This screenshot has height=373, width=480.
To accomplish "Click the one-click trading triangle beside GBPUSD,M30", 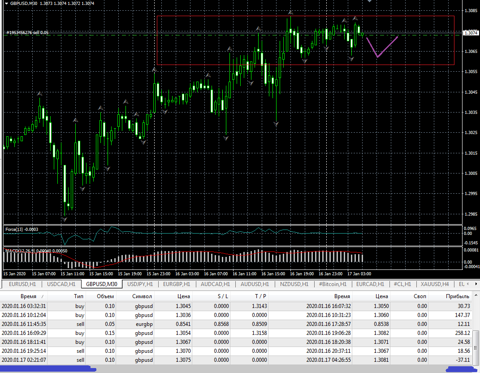I will tap(7, 4).
